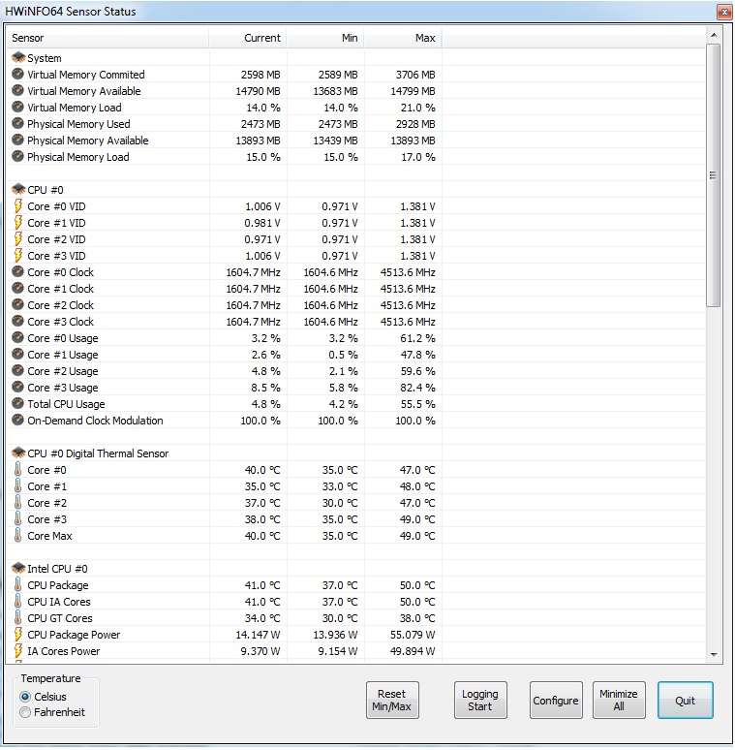Screen dimensions: 735x750
Task: Click the Intel CPU #0 chip icon
Action: tap(18, 569)
